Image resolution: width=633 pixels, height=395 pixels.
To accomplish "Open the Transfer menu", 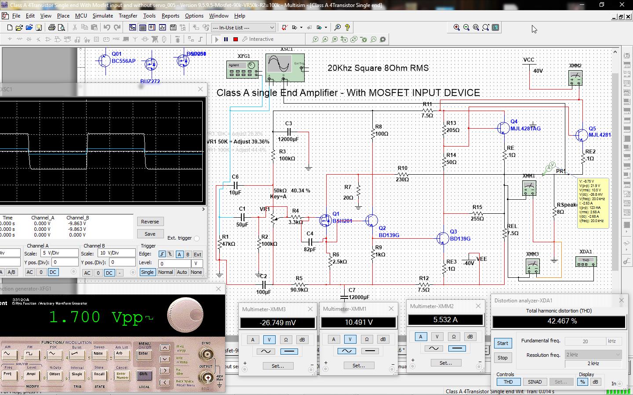I will (x=128, y=16).
